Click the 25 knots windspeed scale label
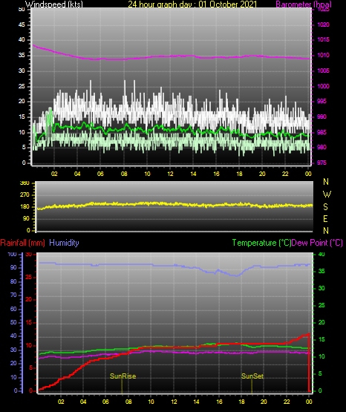Image resolution: width=346 pixels, height=412 pixels. (x=22, y=86)
